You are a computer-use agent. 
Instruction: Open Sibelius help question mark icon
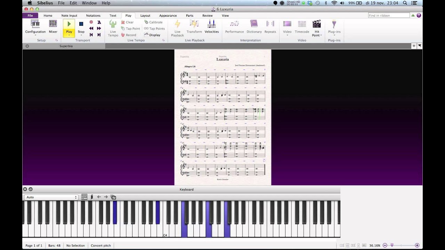(419, 15)
